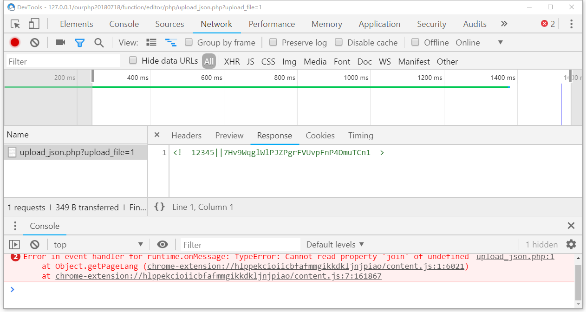Open content.js:7:161867 stack trace link
This screenshot has width=586, height=312.
[x=218, y=276]
